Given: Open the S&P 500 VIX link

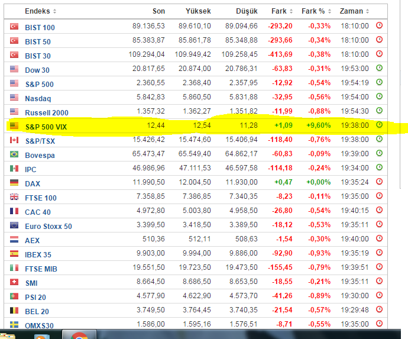Looking at the screenshot, I should coord(46,127).
